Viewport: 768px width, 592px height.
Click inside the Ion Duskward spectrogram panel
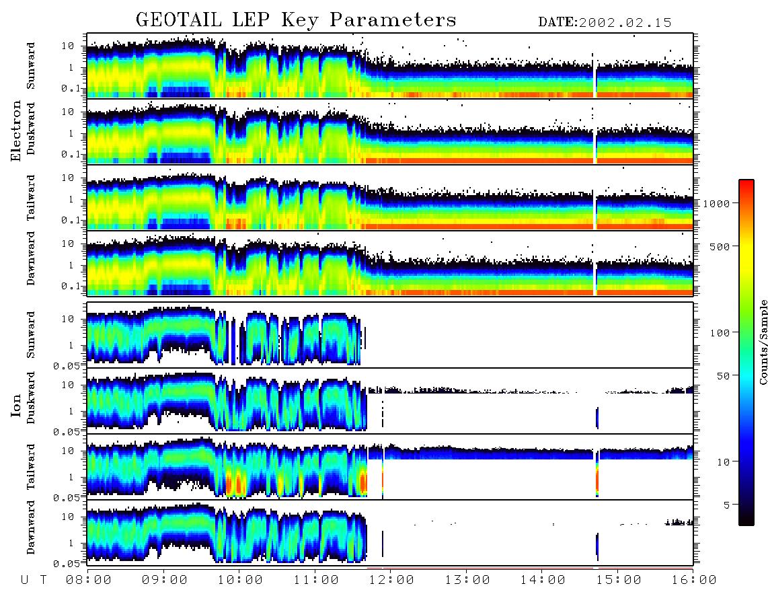pos(390,401)
